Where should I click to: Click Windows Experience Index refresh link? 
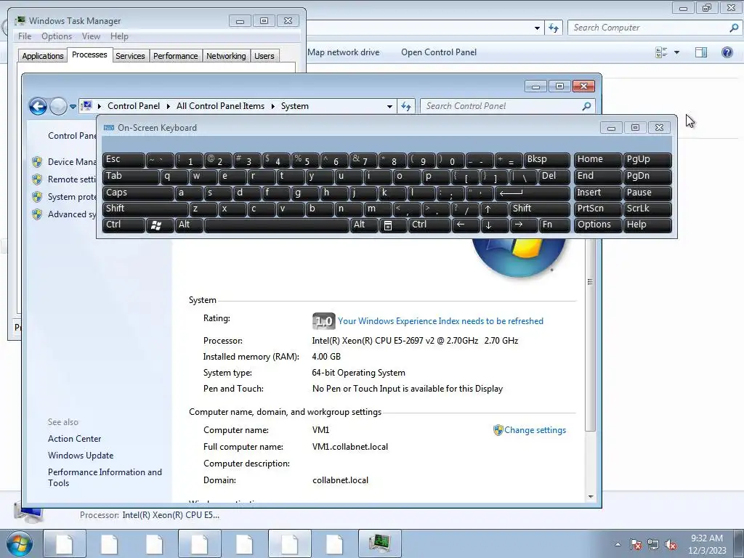[440, 321]
